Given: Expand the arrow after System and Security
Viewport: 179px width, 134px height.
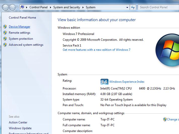Looking at the screenshot, I should pyautogui.click(x=83, y=7).
